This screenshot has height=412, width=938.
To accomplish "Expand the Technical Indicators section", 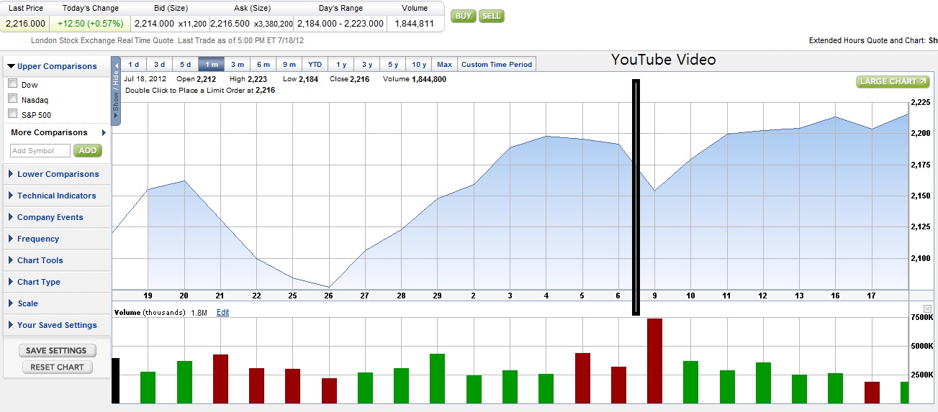I will point(56,196).
